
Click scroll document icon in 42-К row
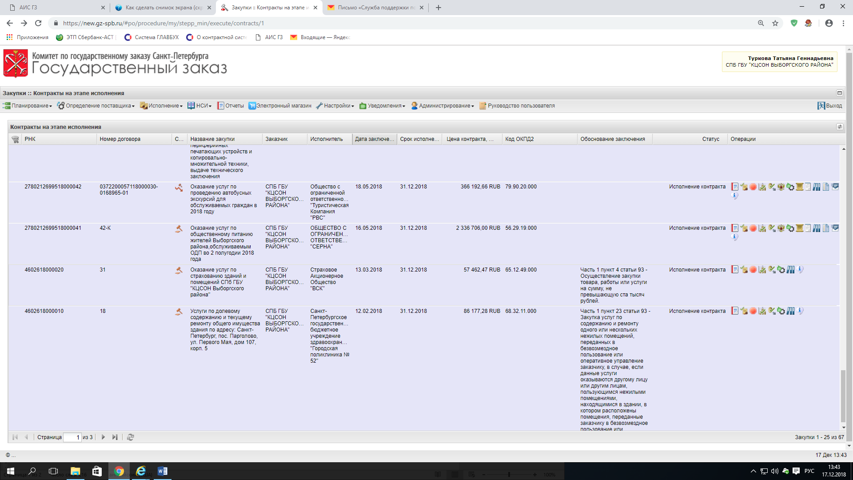point(800,228)
